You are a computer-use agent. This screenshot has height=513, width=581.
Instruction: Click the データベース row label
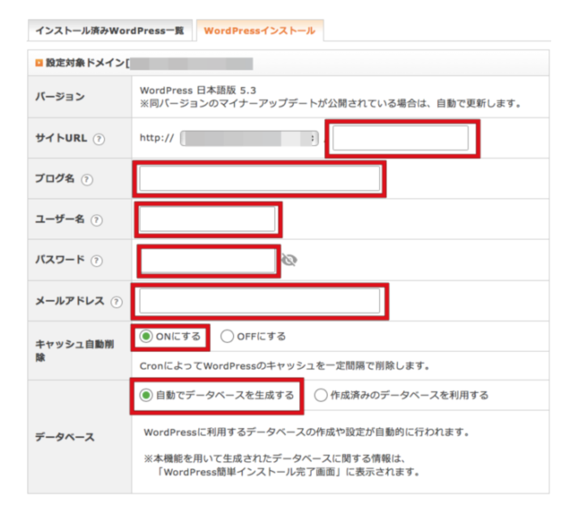(65, 437)
